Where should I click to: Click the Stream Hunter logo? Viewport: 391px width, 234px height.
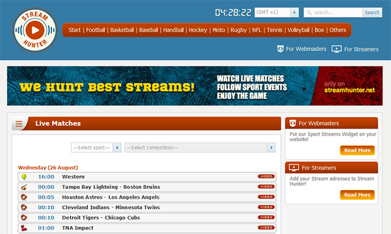point(35,30)
